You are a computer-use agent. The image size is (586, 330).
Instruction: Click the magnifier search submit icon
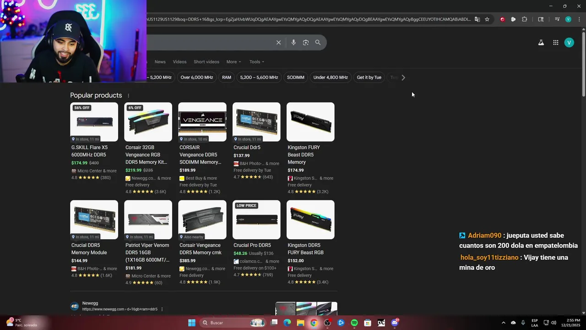(318, 43)
